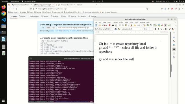Expand the Save options dropdown arrow
The image size is (185, 104).
[x=106, y=25]
